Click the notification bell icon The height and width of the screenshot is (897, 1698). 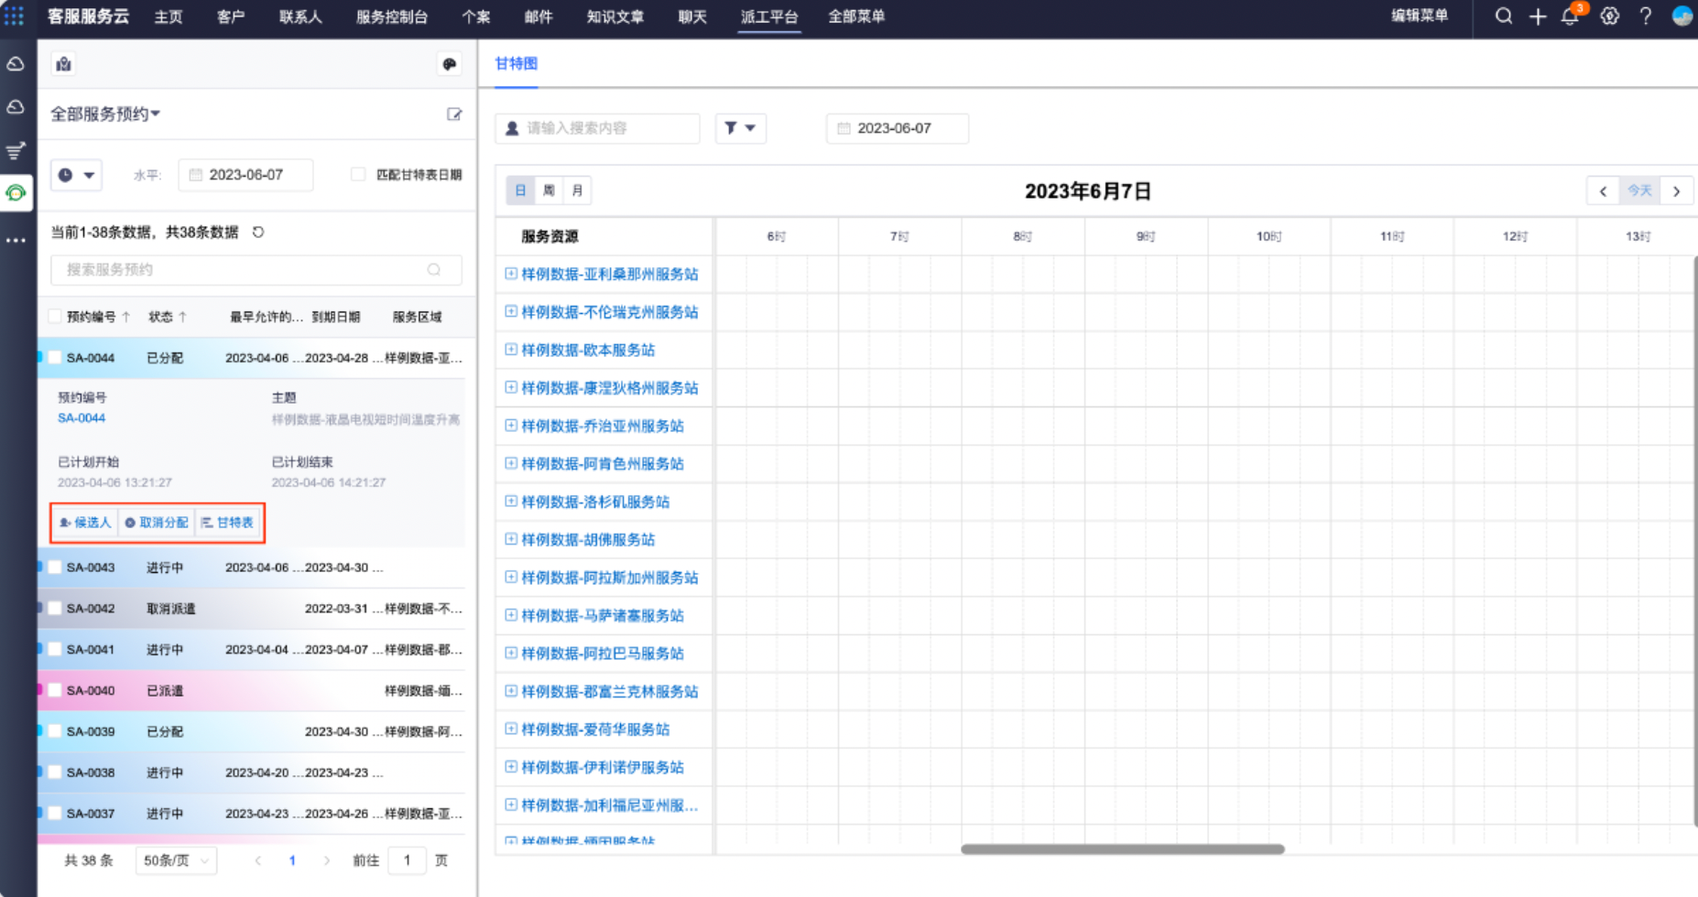point(1570,16)
